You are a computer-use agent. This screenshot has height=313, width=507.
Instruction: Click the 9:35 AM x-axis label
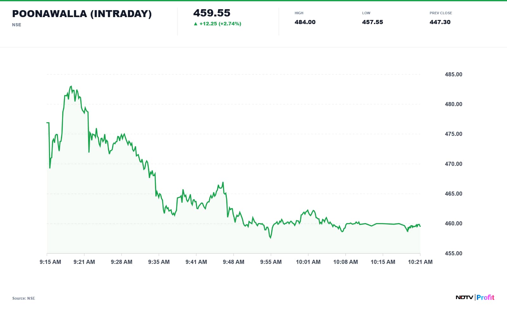click(159, 262)
